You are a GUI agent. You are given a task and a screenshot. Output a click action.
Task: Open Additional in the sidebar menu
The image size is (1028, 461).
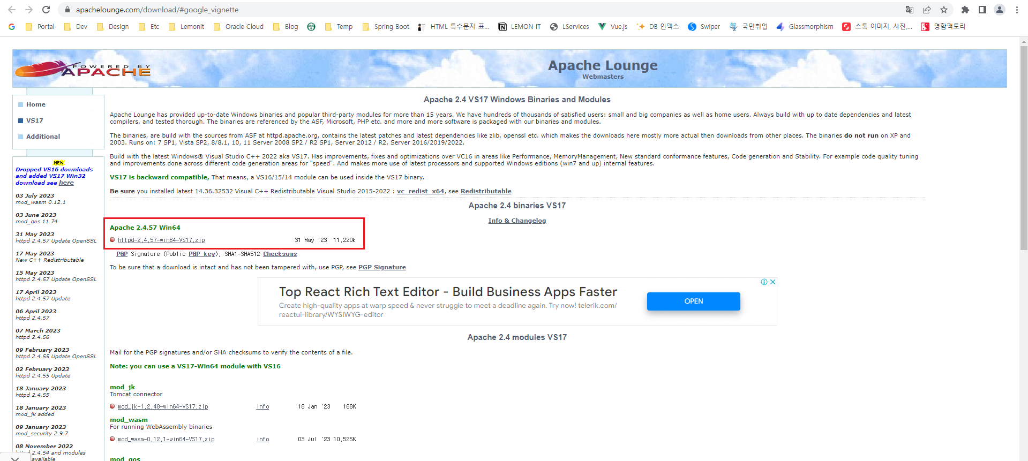(43, 137)
